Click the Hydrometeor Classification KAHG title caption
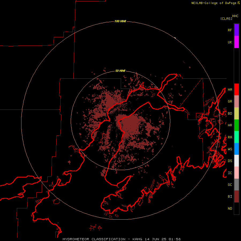241x241 pixels. [x=122, y=239]
